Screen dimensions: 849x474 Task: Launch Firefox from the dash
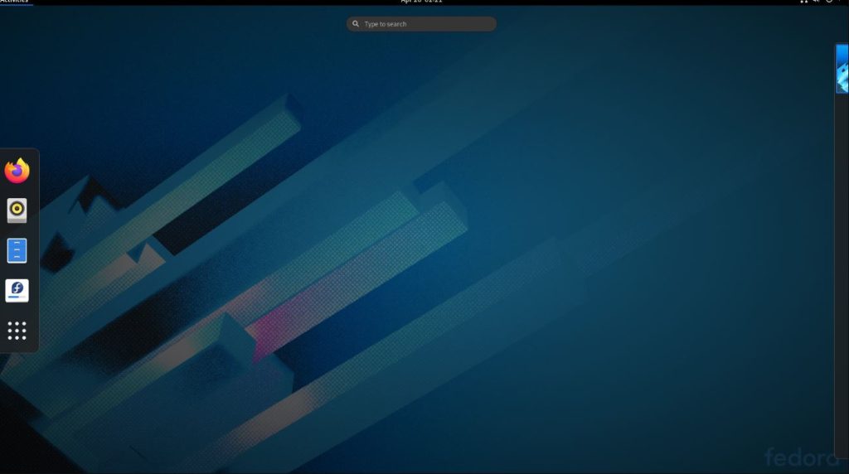coord(17,171)
